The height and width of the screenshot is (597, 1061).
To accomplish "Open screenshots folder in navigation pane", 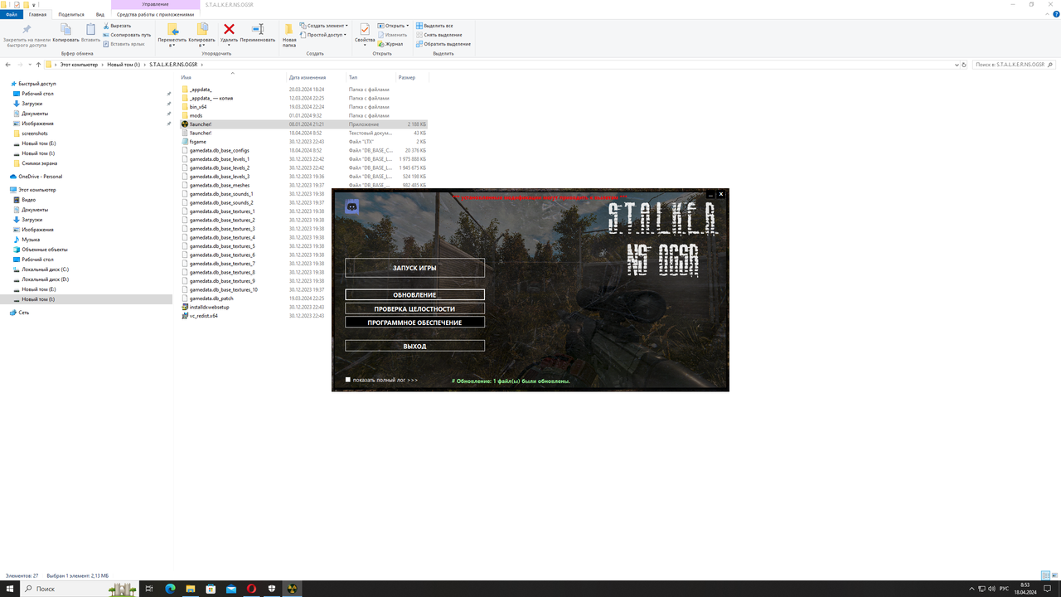I will tap(35, 133).
